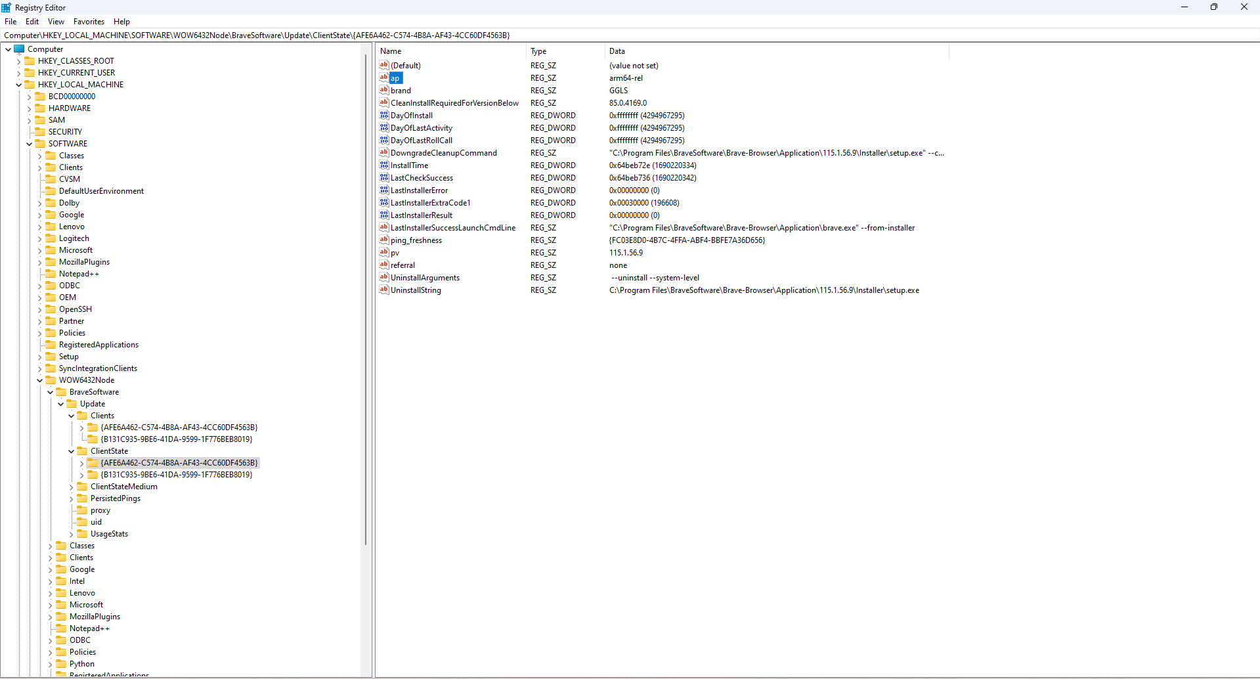
Task: Click the folder icon next to MozillaPlugins under SOFTWARE
Action: point(51,262)
